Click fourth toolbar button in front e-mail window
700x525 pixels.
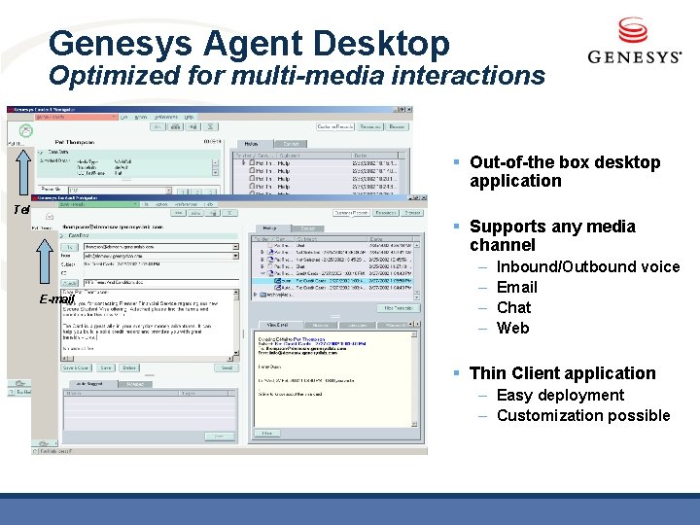229,213
